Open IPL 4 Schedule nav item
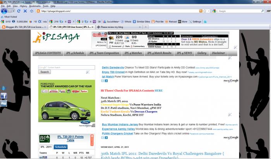 pyautogui.click(x=75, y=53)
